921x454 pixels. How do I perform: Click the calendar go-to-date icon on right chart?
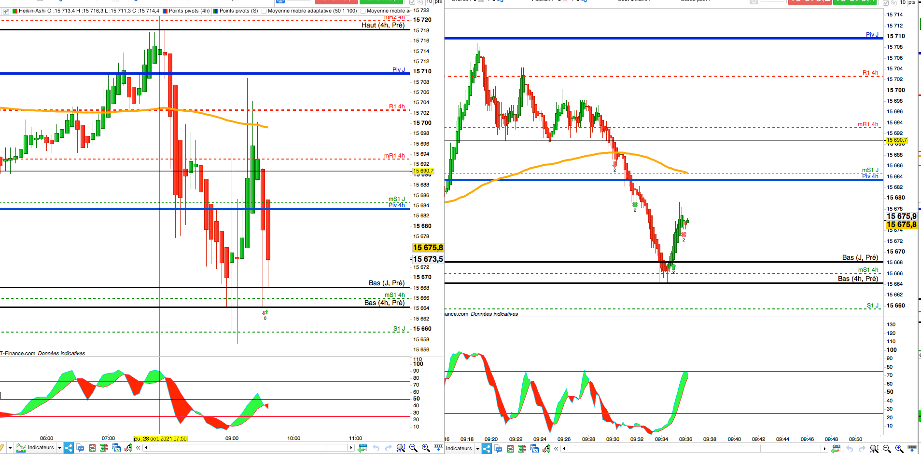pos(836,448)
